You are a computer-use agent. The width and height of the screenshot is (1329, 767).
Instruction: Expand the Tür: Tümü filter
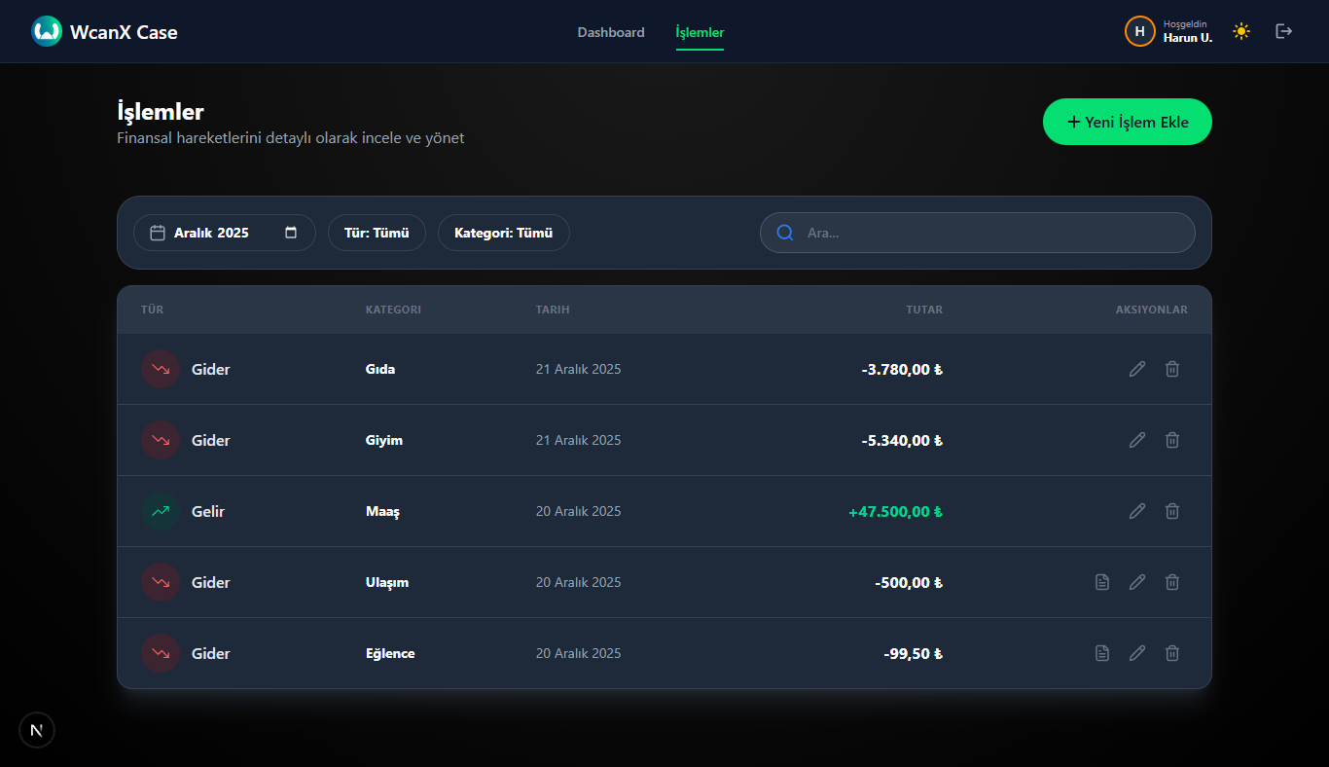coord(377,233)
